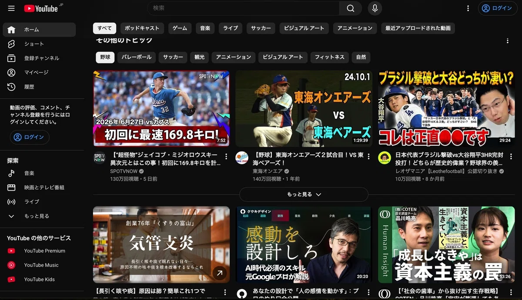
Task: Open 登録チャンネル in the sidebar
Action: click(x=39, y=58)
